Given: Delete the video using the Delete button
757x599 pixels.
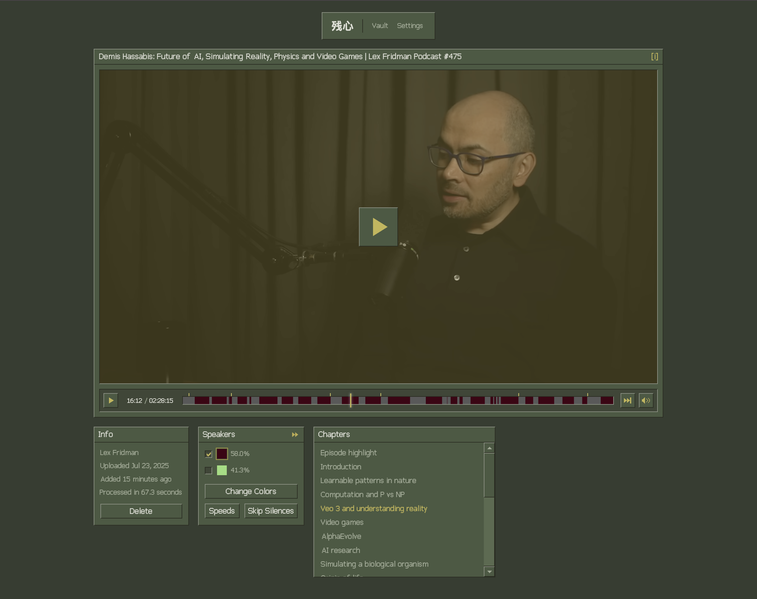Looking at the screenshot, I should click(x=141, y=511).
